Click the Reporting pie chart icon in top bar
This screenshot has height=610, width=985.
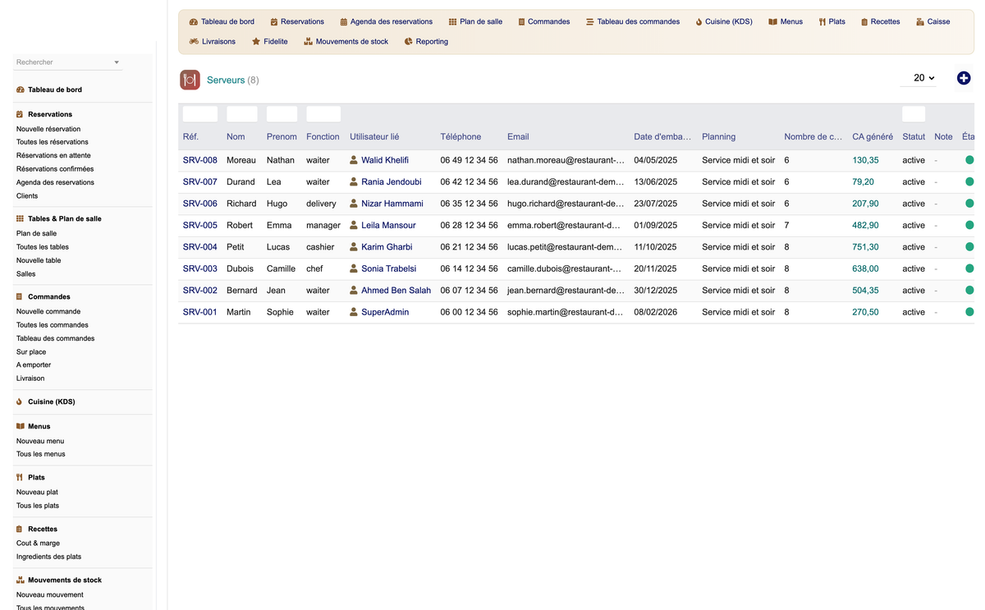[x=409, y=41]
